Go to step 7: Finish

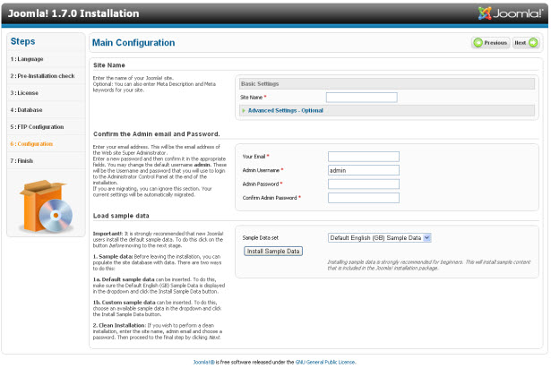tap(22, 160)
